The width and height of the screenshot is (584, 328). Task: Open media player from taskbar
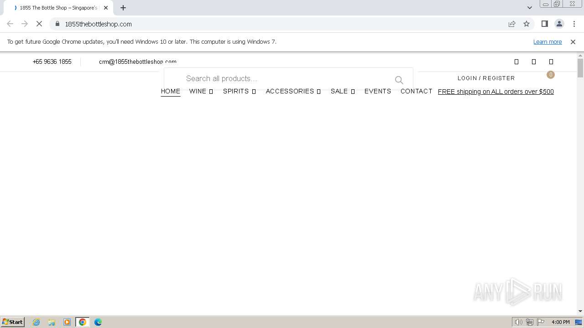point(67,322)
